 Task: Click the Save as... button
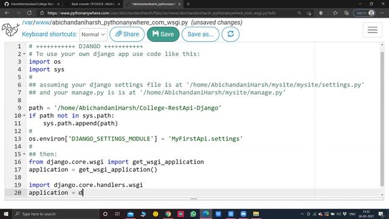click(x=201, y=34)
